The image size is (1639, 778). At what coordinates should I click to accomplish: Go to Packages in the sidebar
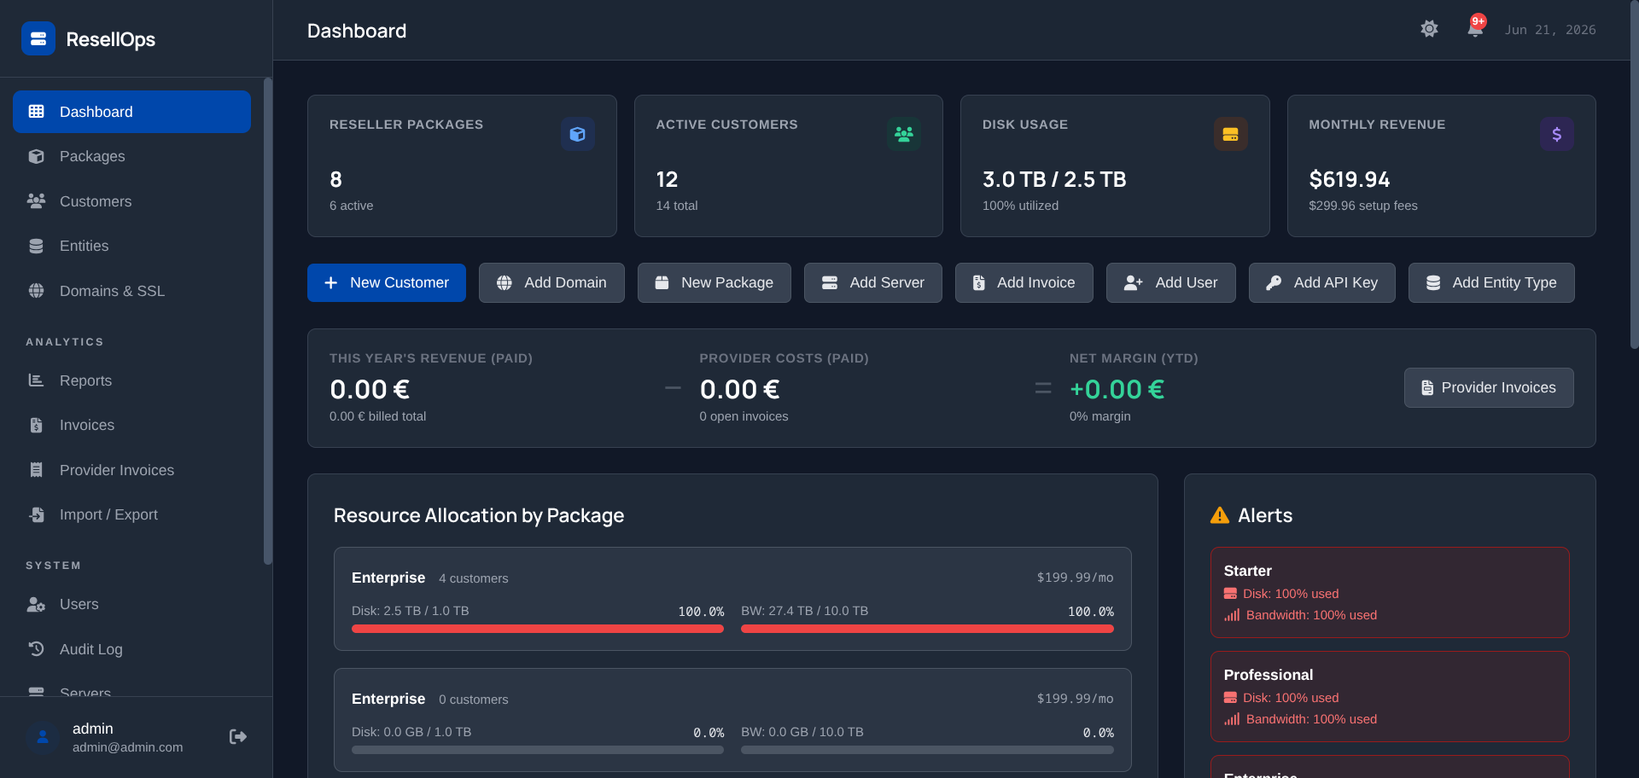[131, 156]
